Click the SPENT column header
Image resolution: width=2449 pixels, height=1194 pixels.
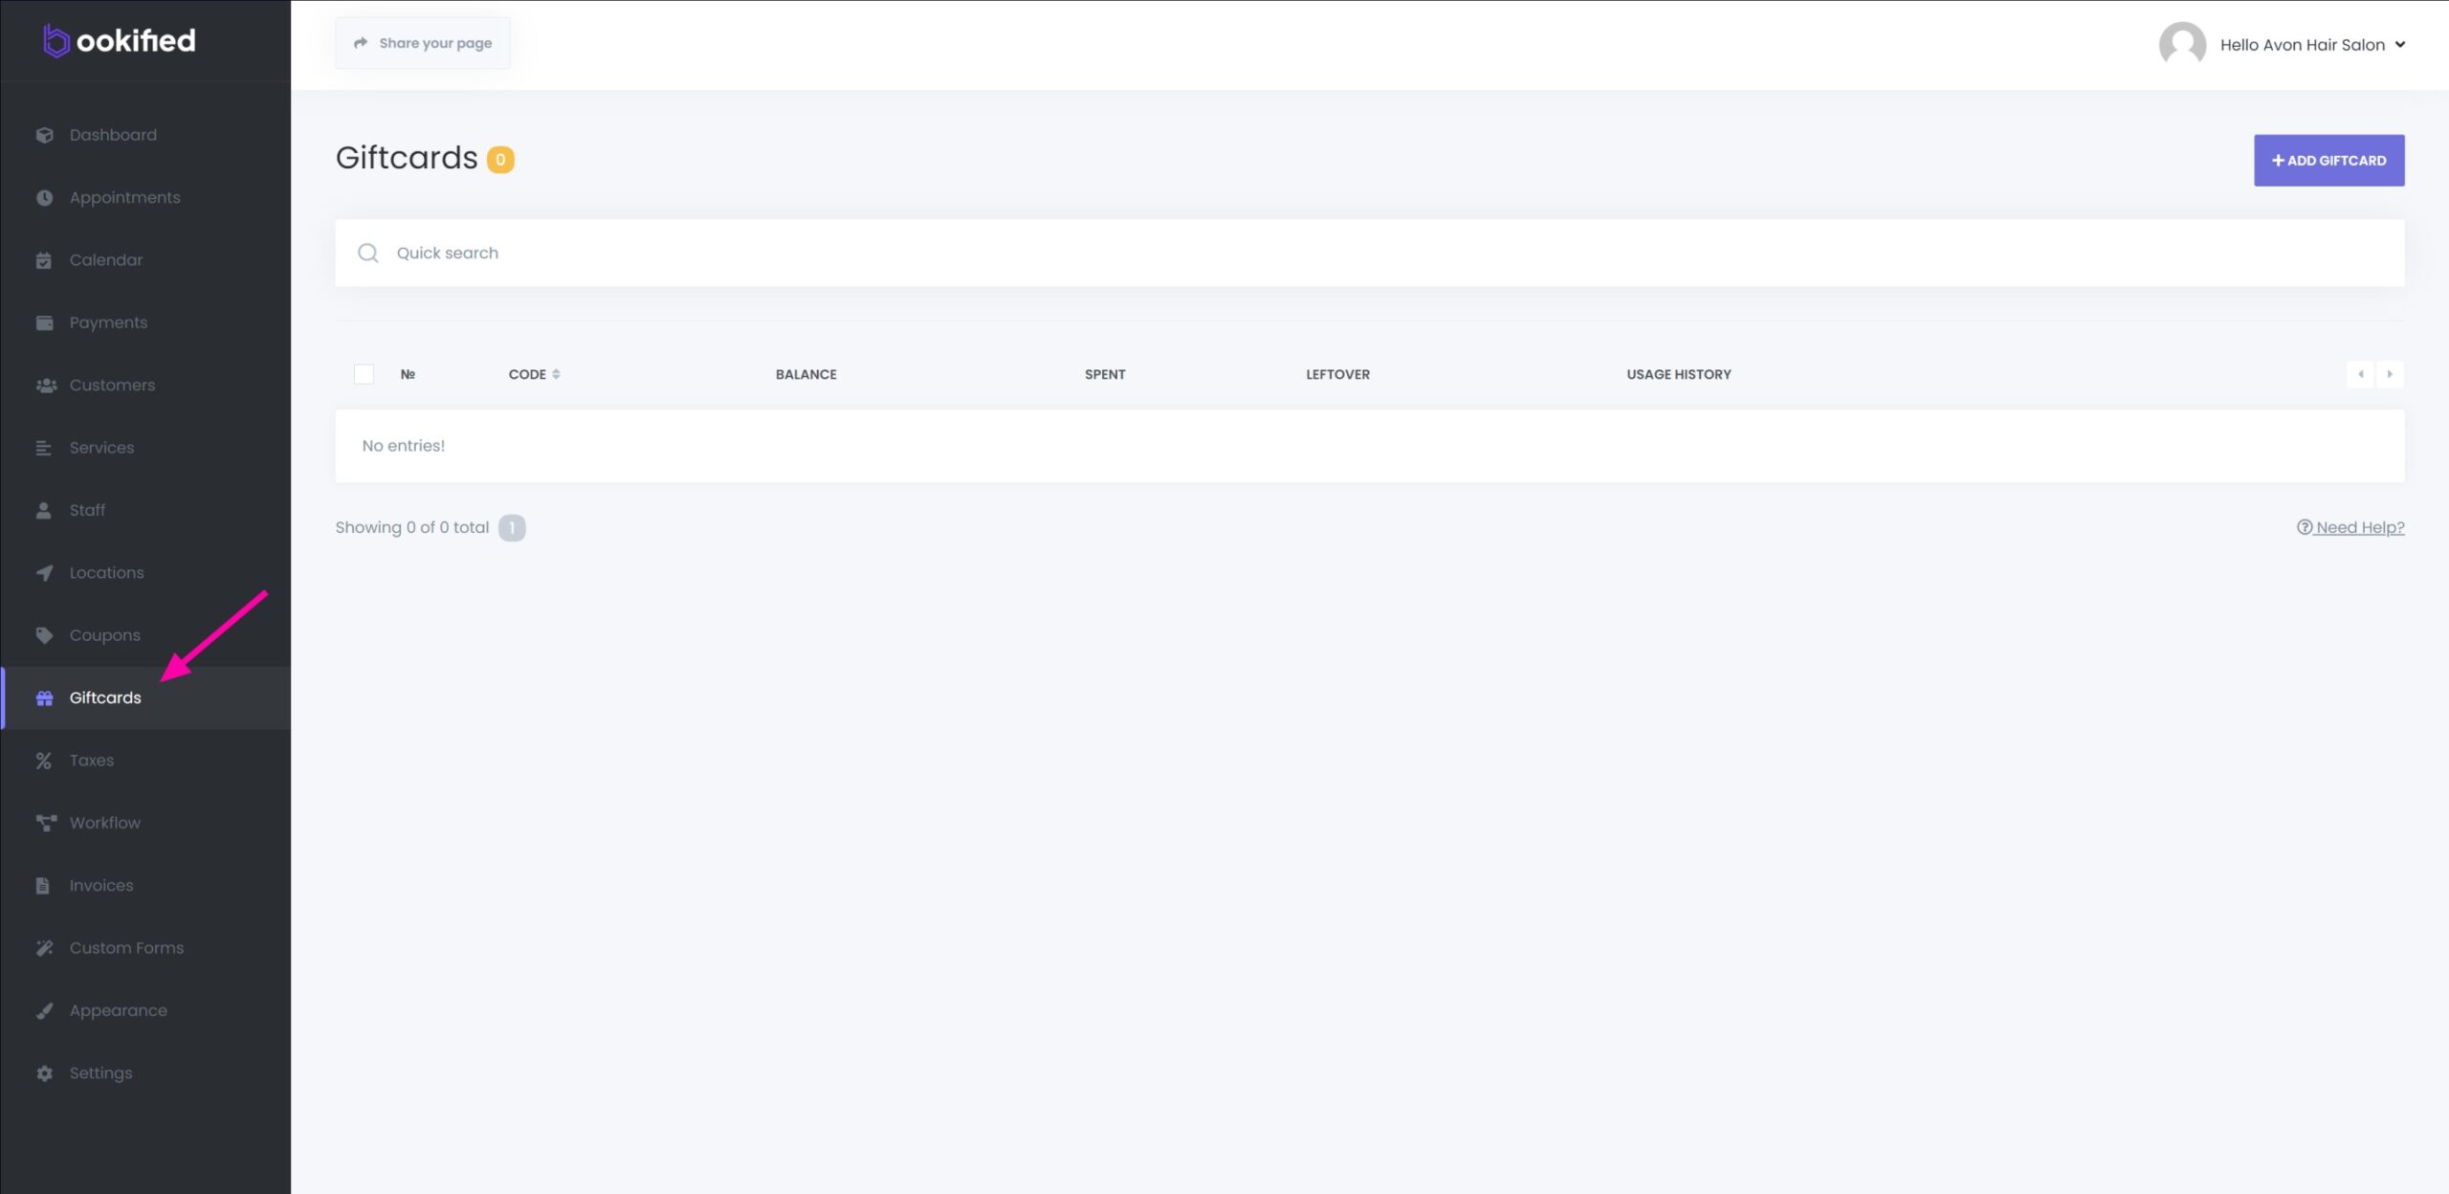coord(1105,374)
